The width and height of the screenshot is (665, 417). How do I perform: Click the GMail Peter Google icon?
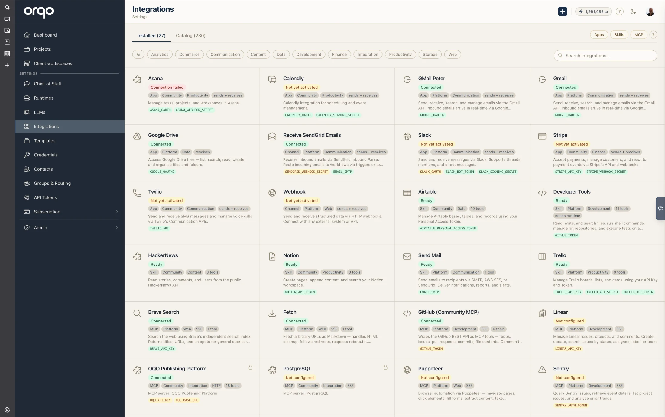tap(407, 79)
